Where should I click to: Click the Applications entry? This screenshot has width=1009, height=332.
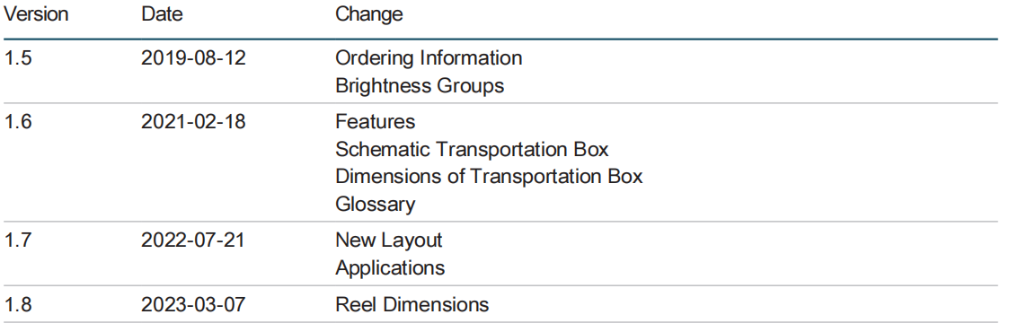390,268
